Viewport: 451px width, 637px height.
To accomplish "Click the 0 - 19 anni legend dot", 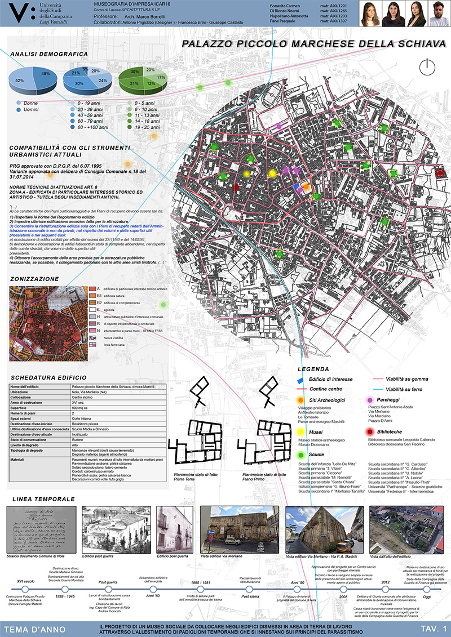I will [72, 103].
